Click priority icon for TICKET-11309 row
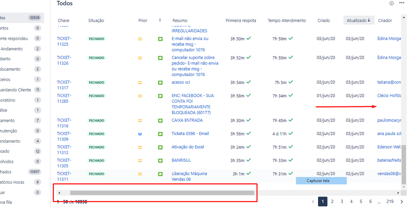 [140, 134]
